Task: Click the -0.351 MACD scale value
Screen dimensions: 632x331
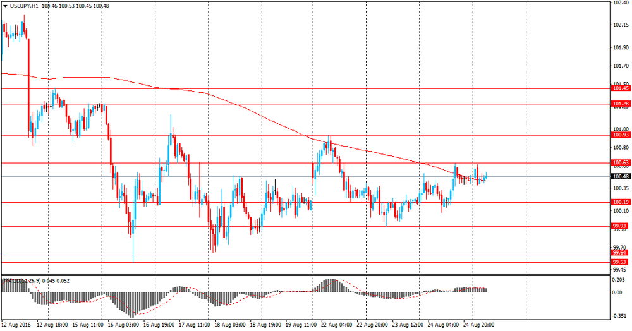Action: [619, 316]
